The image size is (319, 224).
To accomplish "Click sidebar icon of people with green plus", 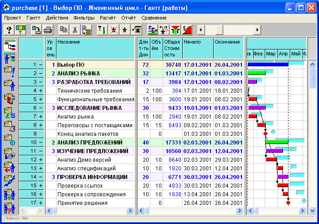I will pos(10,195).
